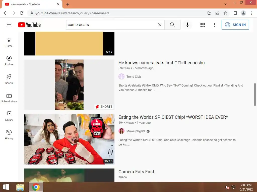Open Explore in the sidebar
Image resolution: width=257 pixels, height=192 pixels.
point(9,61)
